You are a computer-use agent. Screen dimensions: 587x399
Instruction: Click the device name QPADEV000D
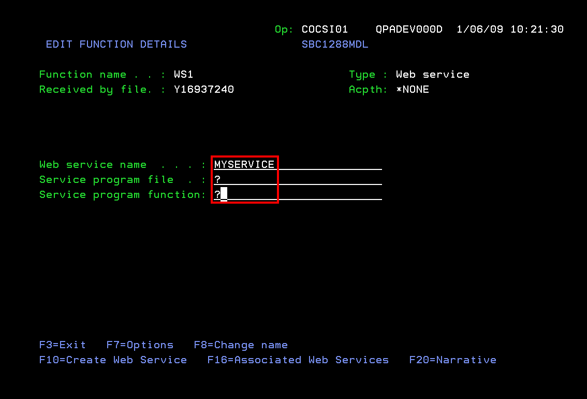[x=409, y=29]
